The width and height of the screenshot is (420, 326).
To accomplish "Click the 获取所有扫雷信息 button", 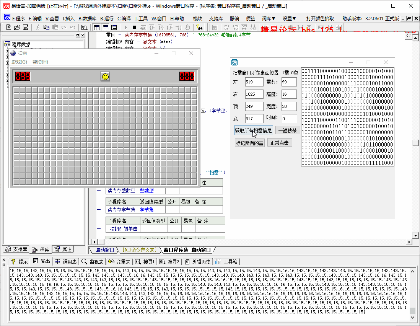I will tap(253, 130).
